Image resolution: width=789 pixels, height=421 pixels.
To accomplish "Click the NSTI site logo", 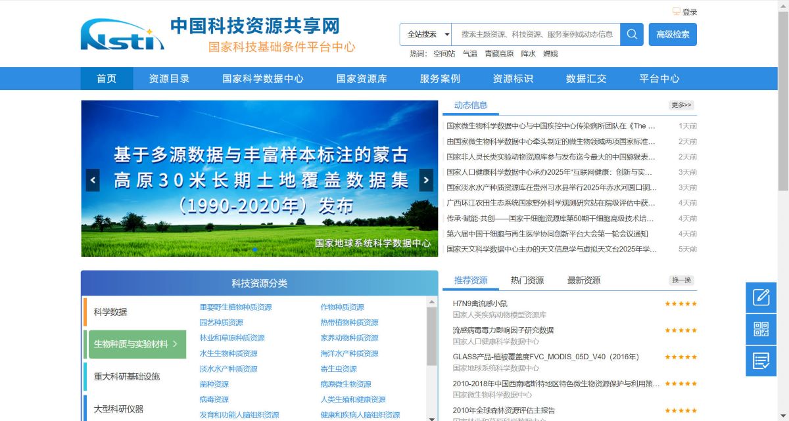I will click(122, 35).
